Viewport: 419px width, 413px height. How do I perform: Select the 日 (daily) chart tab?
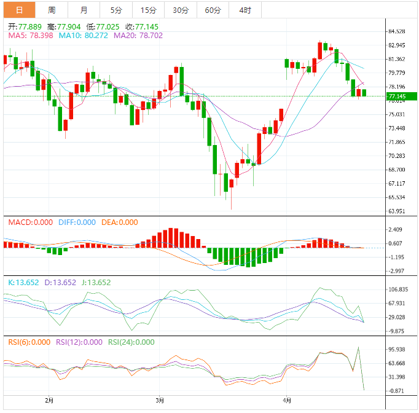tap(19, 10)
